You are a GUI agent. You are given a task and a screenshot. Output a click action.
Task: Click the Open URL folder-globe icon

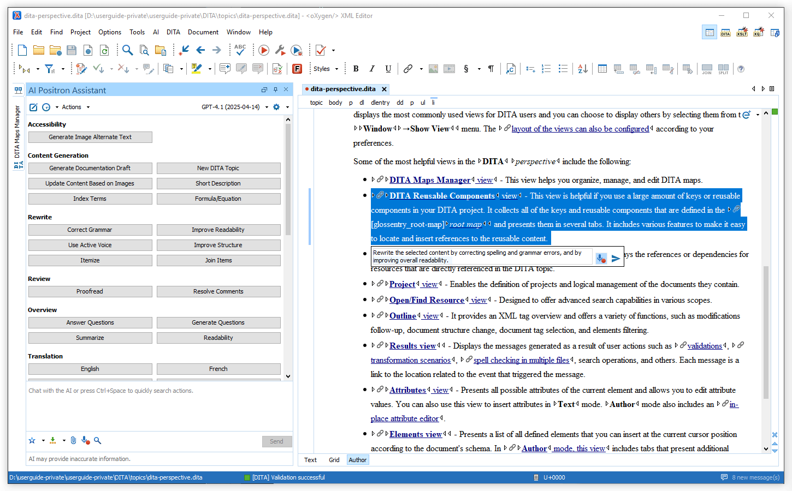tap(55, 50)
